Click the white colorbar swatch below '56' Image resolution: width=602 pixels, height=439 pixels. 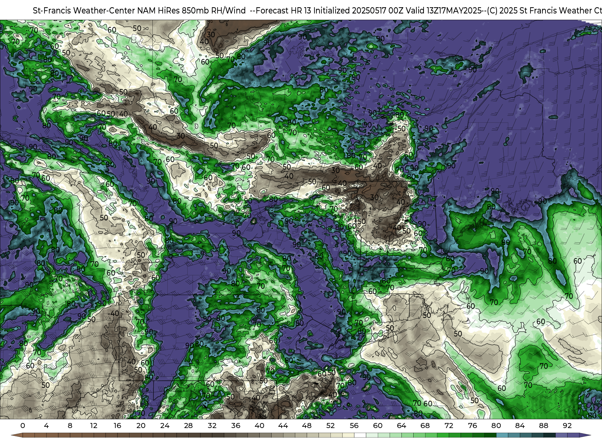(x=360, y=435)
